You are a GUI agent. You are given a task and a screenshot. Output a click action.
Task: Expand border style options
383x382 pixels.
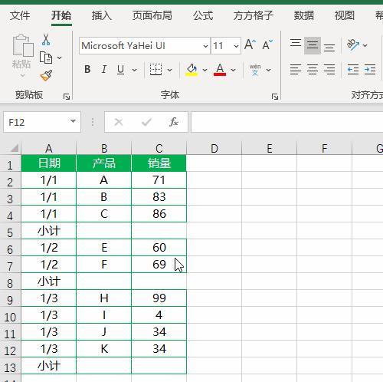169,70
